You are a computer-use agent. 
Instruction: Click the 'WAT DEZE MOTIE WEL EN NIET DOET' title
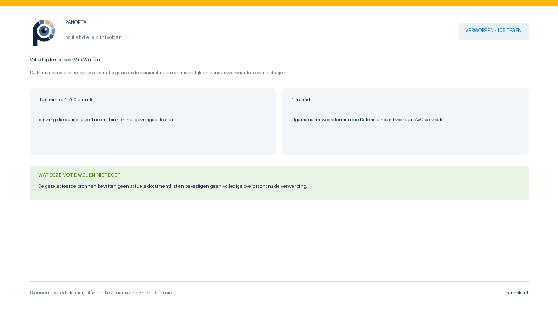click(79, 175)
